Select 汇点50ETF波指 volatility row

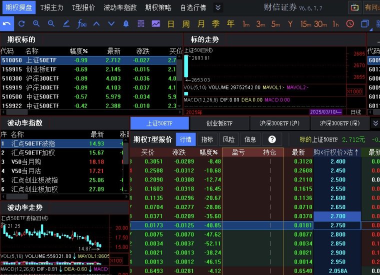pos(62,143)
